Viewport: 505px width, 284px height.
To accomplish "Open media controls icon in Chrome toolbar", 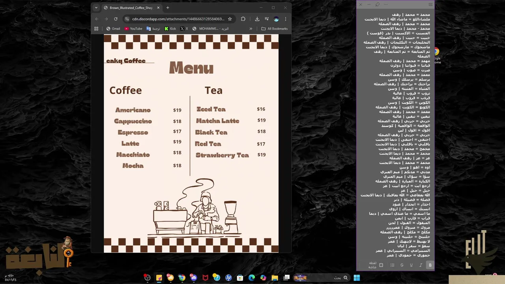I will click(267, 19).
